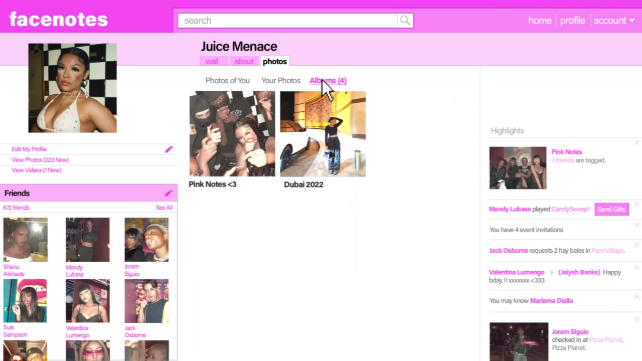Open the Pizza Planet location link
Image resolution: width=642 pixels, height=361 pixels.
pyautogui.click(x=605, y=339)
